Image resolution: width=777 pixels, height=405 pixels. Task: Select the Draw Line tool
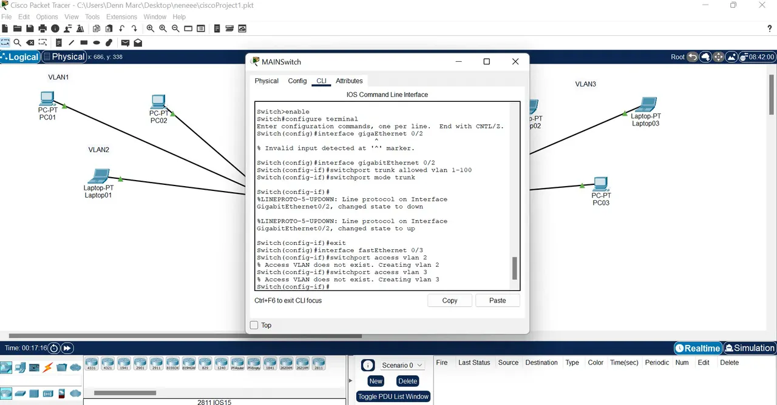pos(72,42)
